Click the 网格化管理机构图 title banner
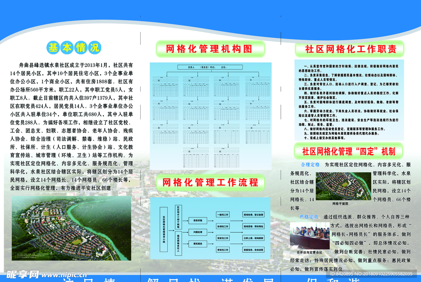This screenshot has height=282, width=421. tap(210, 49)
